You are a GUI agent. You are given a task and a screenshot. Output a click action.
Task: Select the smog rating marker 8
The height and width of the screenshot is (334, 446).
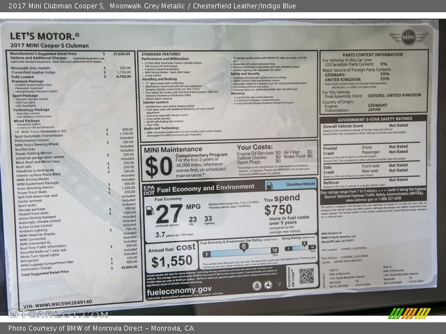click(304, 244)
